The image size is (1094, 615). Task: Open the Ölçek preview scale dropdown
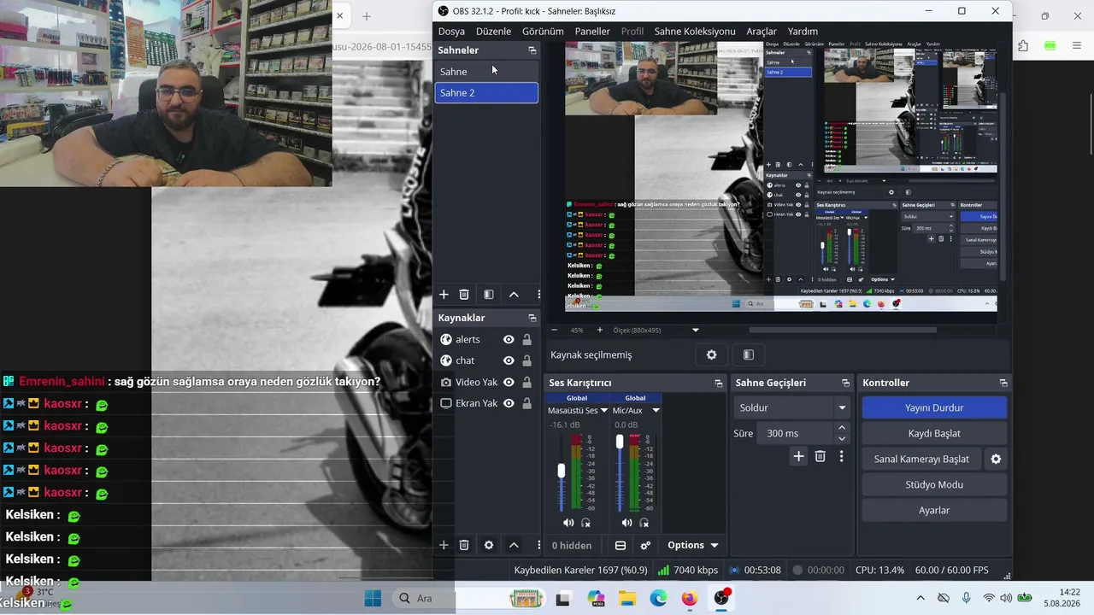[x=695, y=330]
